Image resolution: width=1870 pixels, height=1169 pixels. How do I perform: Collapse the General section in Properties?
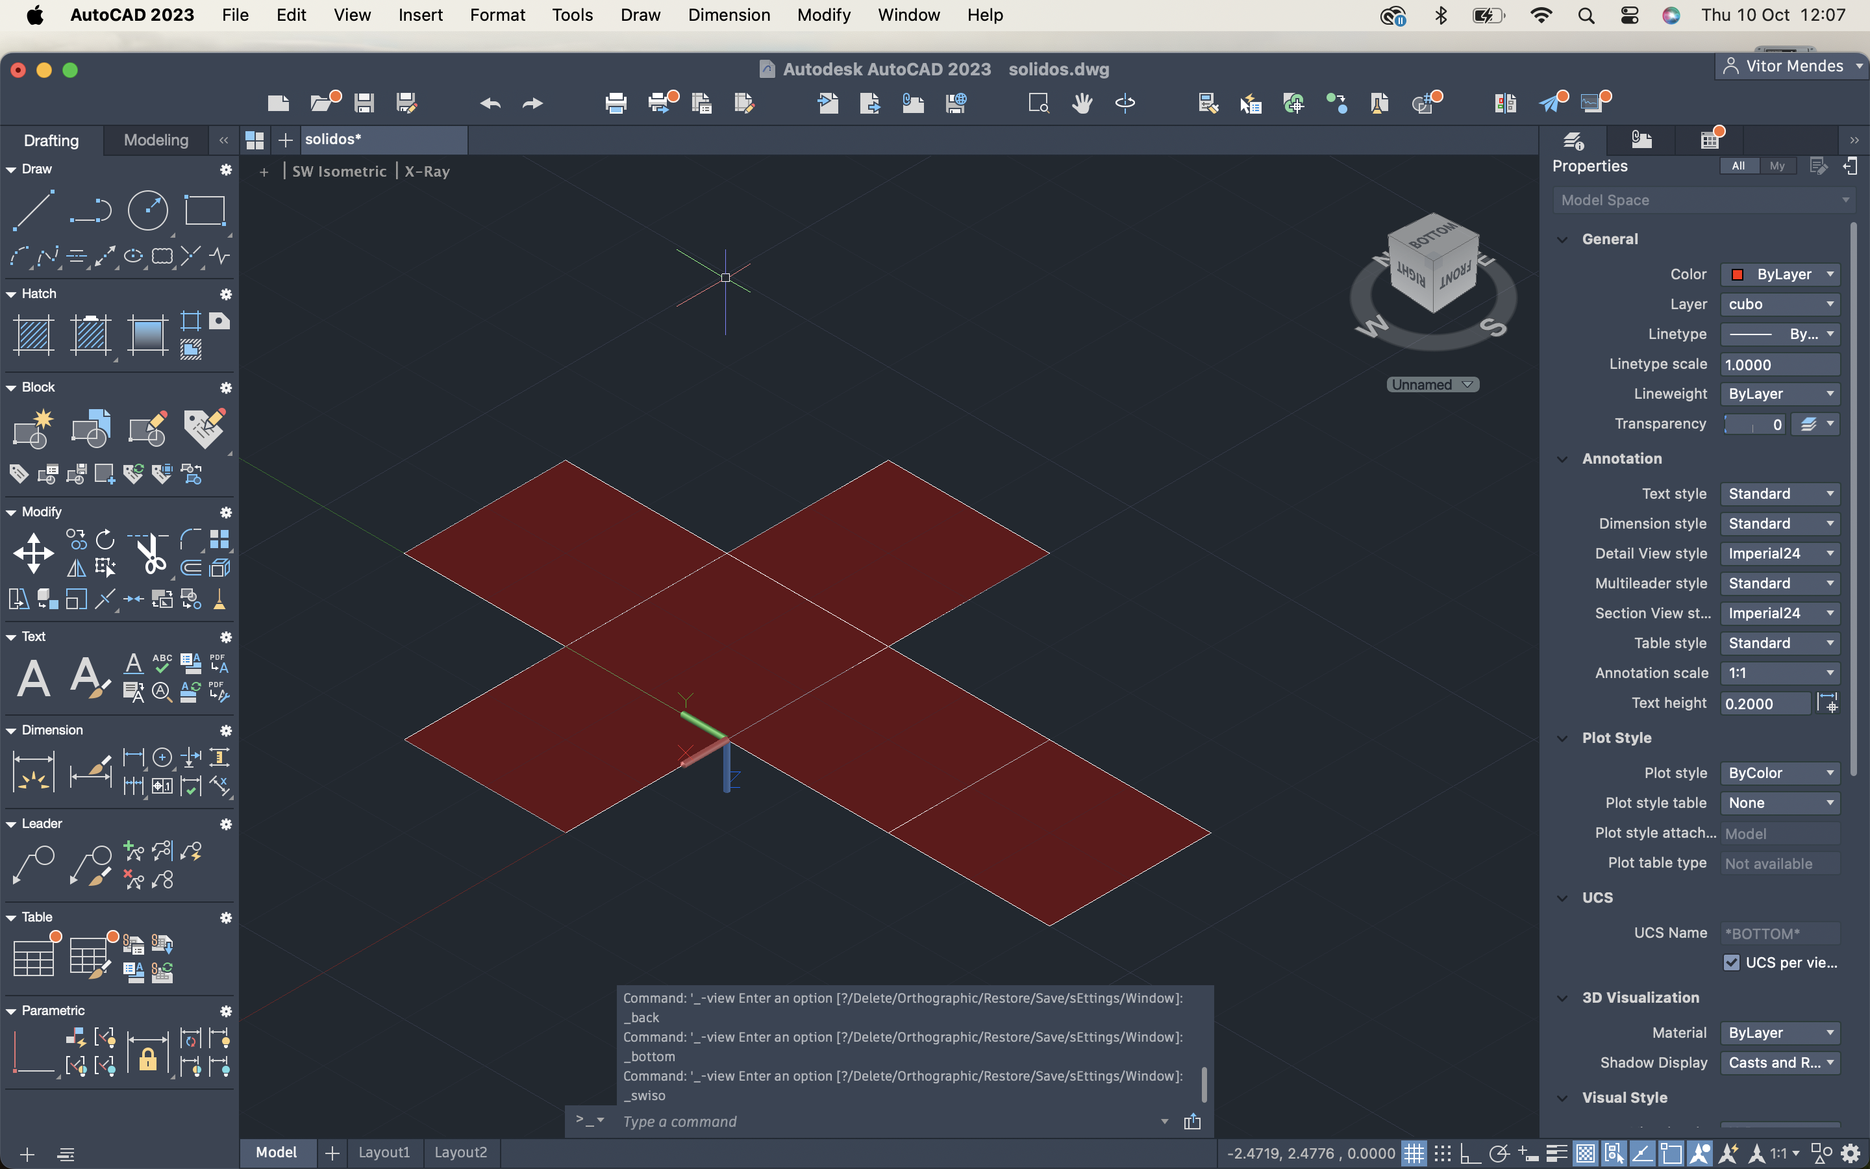tap(1562, 239)
